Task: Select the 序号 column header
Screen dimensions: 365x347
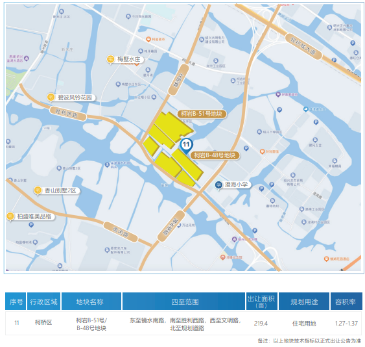Action: point(16,302)
